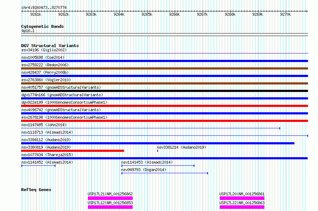The width and height of the screenshot is (318, 211).
Task: Open nsv1147485 (John2014) label
Action: (44, 125)
